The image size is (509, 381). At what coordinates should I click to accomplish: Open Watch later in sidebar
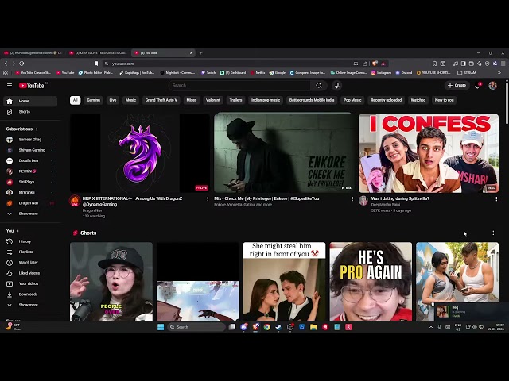pos(30,263)
